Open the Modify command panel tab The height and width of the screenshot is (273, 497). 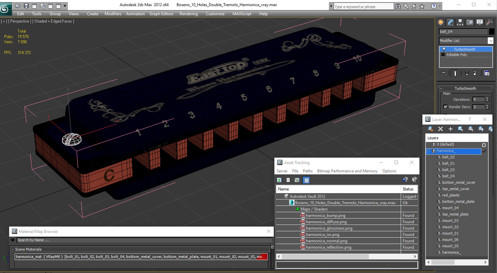(x=450, y=22)
